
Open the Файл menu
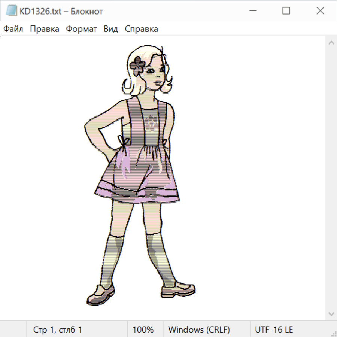coord(13,29)
